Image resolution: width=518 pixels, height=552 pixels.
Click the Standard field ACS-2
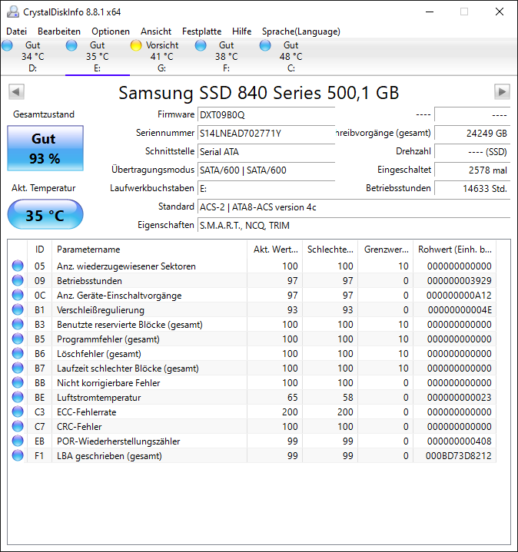tap(354, 207)
